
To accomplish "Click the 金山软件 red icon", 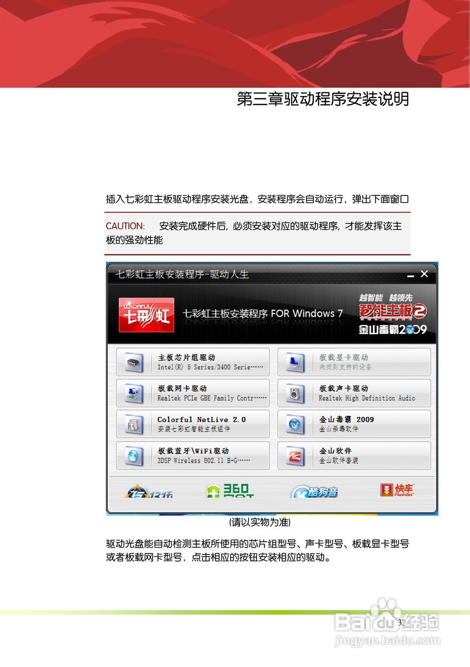I will tap(295, 456).
